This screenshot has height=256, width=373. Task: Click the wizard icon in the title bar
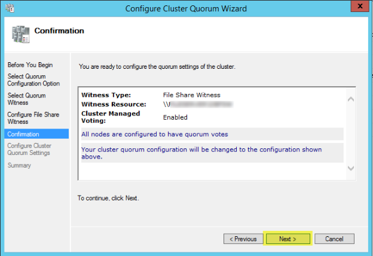[x=8, y=8]
